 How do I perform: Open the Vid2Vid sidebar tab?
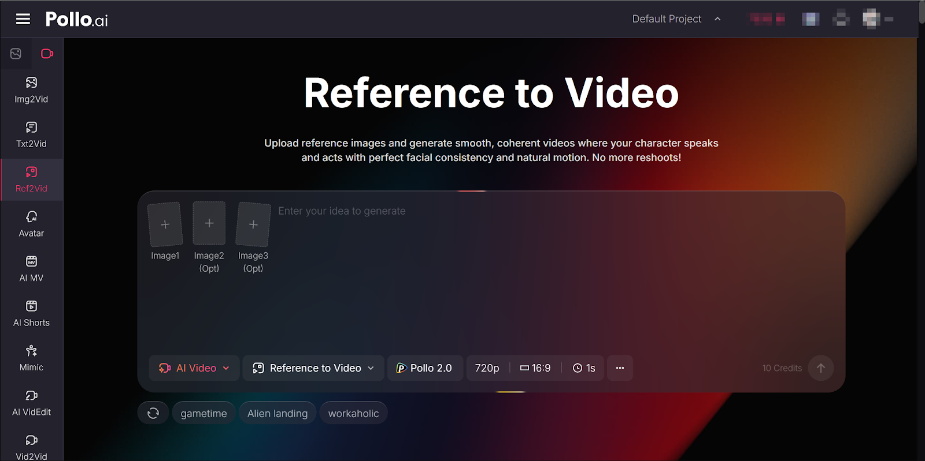31,447
